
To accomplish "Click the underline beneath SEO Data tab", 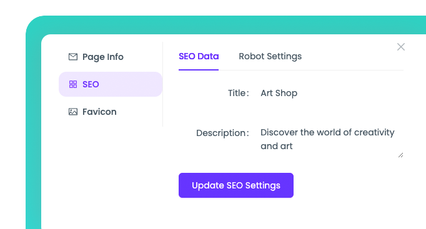I will (199, 70).
